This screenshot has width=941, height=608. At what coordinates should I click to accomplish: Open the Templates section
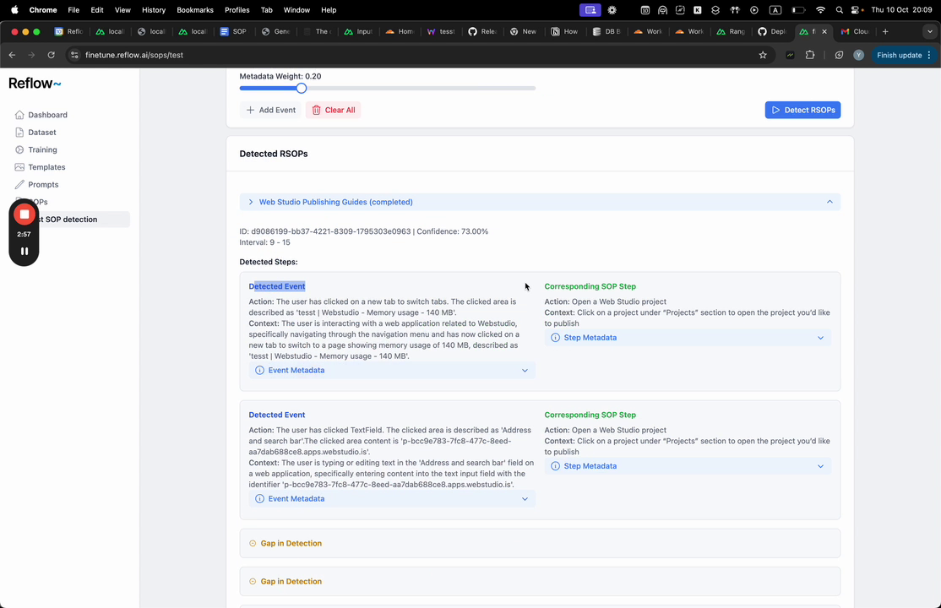point(46,167)
